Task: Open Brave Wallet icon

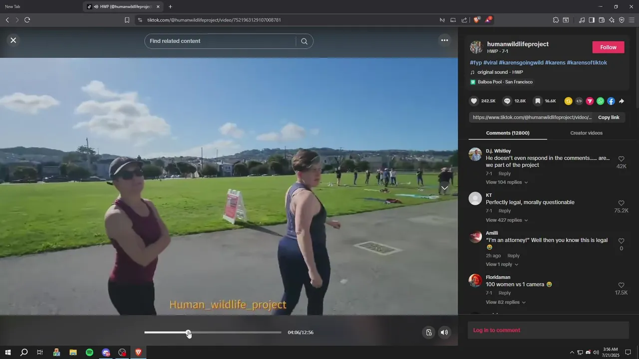Action: point(602,20)
